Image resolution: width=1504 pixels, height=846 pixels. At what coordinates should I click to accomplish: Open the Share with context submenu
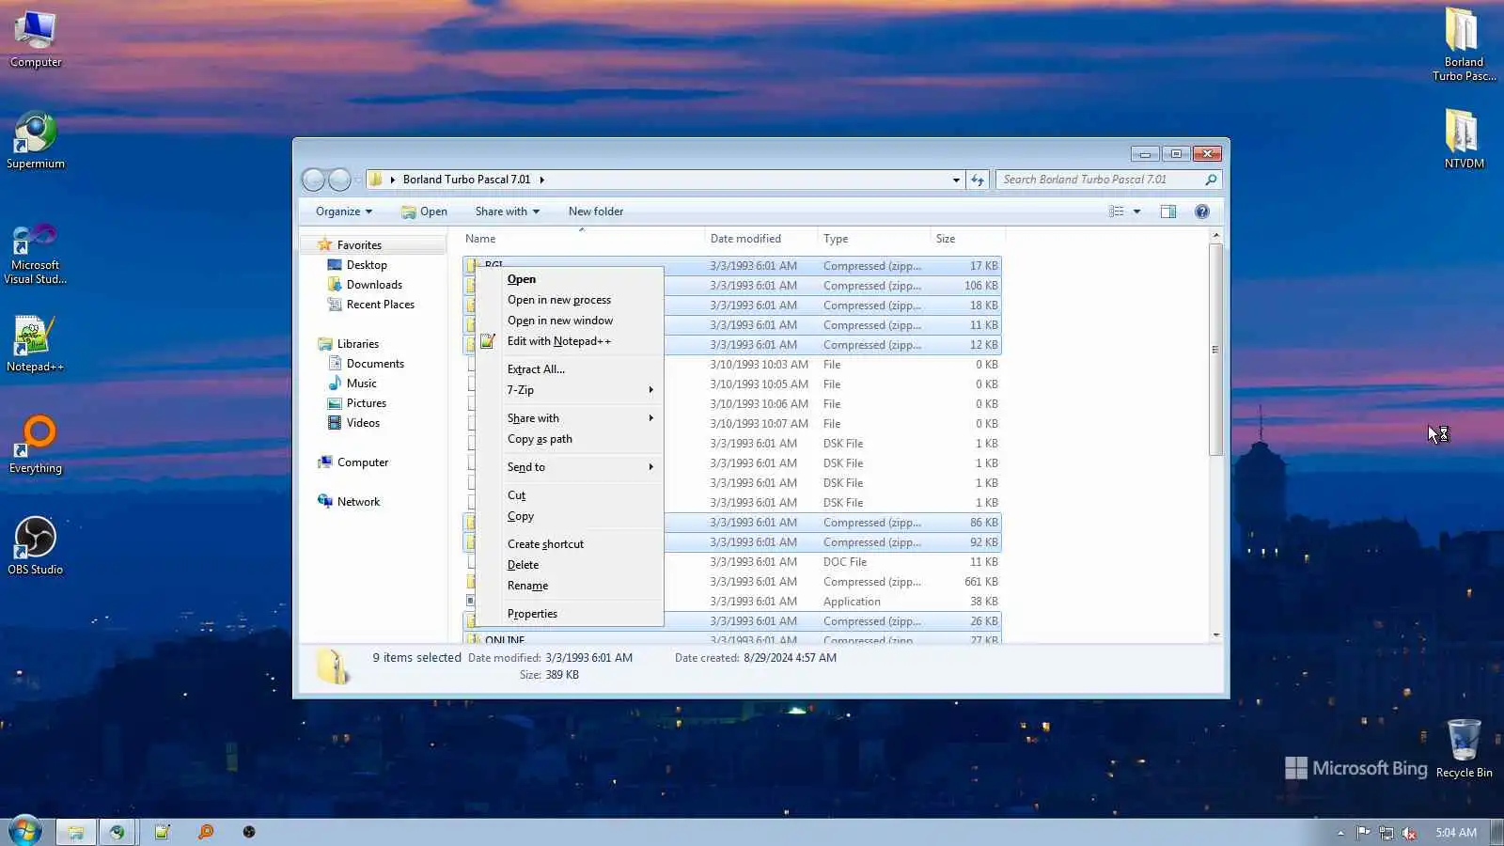(x=570, y=418)
